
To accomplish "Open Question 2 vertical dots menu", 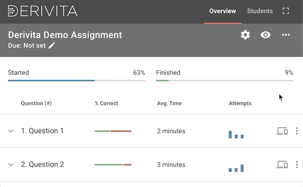I will coord(297,165).
